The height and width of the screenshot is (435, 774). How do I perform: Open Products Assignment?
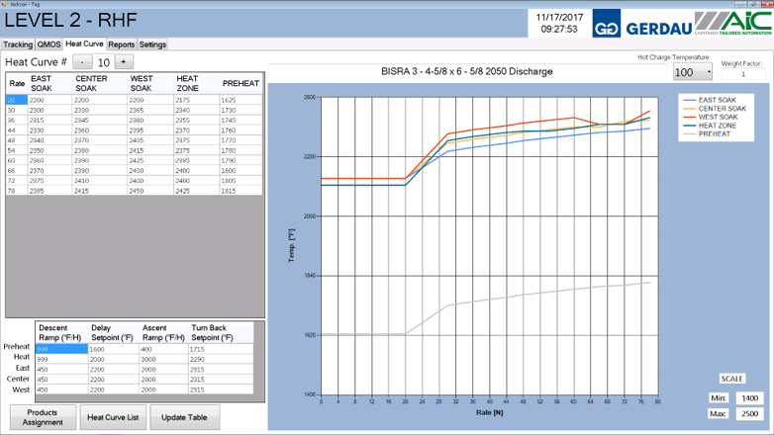(x=43, y=417)
